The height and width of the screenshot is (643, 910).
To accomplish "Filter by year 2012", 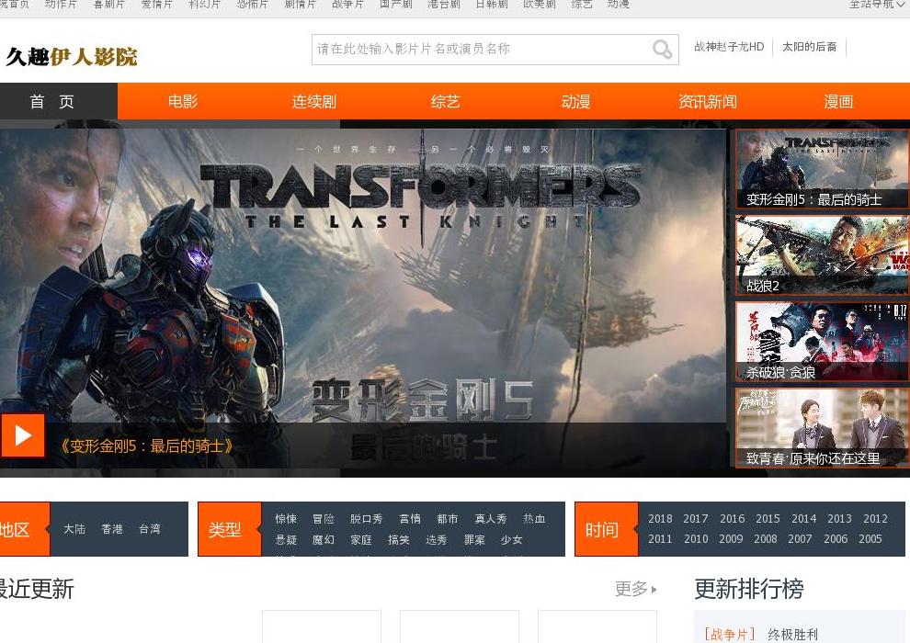I will (876, 518).
